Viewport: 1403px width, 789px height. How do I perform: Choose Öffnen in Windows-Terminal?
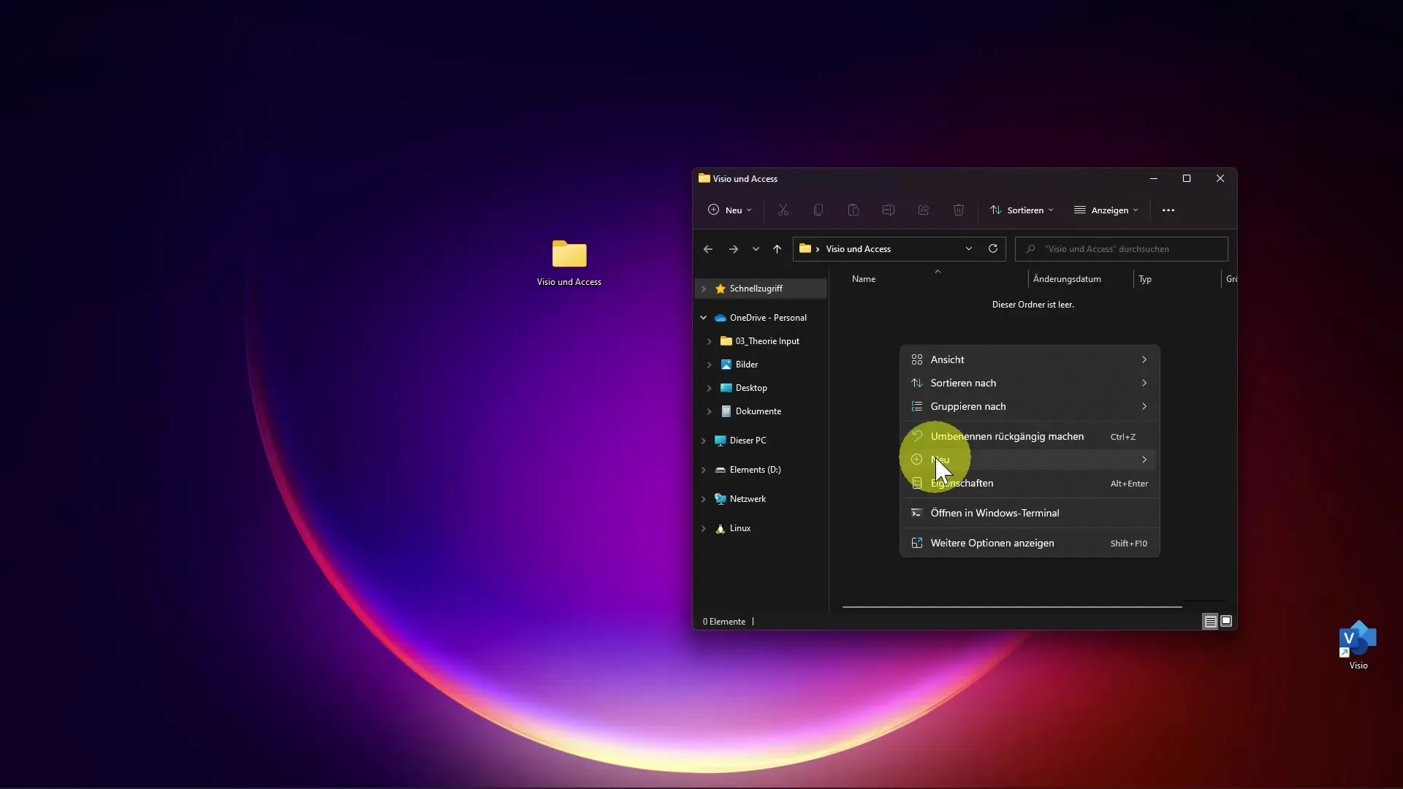(x=1029, y=513)
